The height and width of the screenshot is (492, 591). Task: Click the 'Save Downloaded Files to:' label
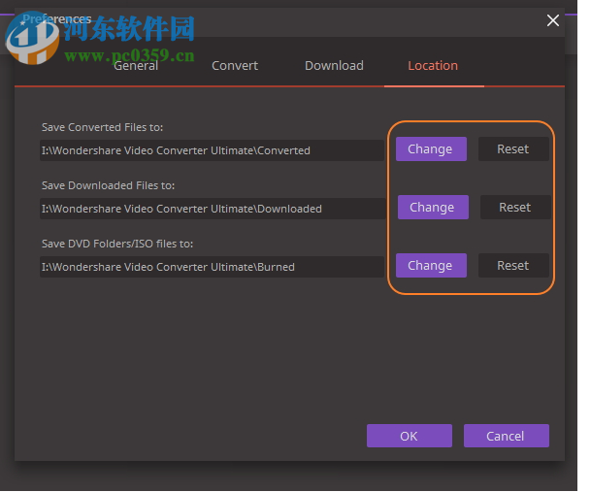(108, 185)
